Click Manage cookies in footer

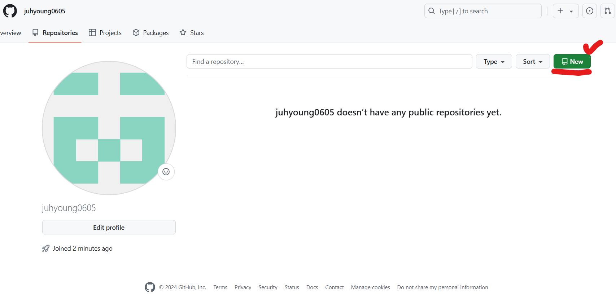[370, 287]
